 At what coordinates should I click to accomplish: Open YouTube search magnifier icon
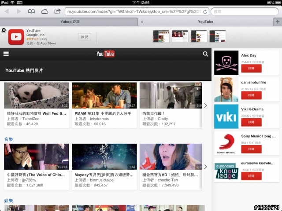point(205,54)
